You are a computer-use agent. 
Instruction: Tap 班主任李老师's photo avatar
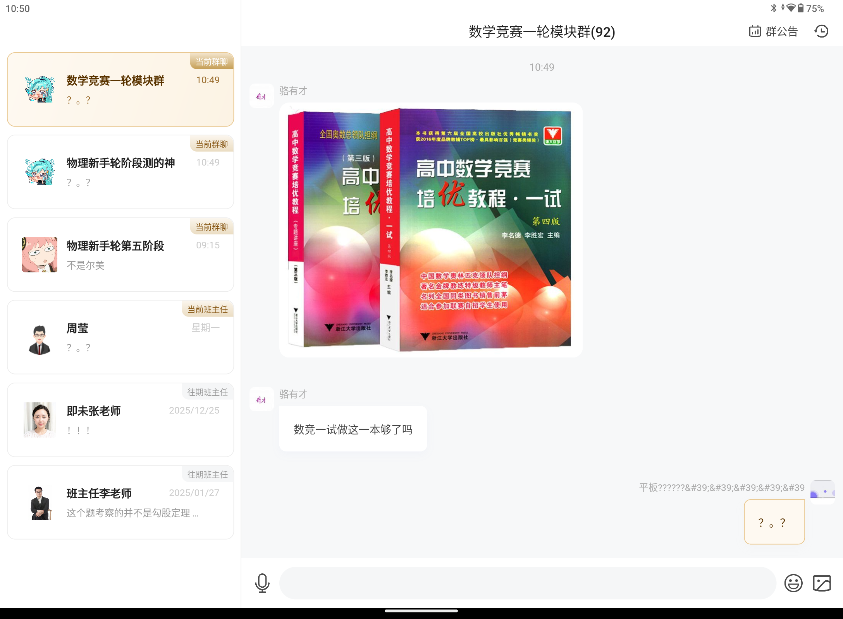point(40,502)
